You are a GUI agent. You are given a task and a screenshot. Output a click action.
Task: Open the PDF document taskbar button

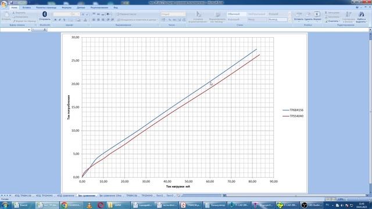click(x=191, y=205)
